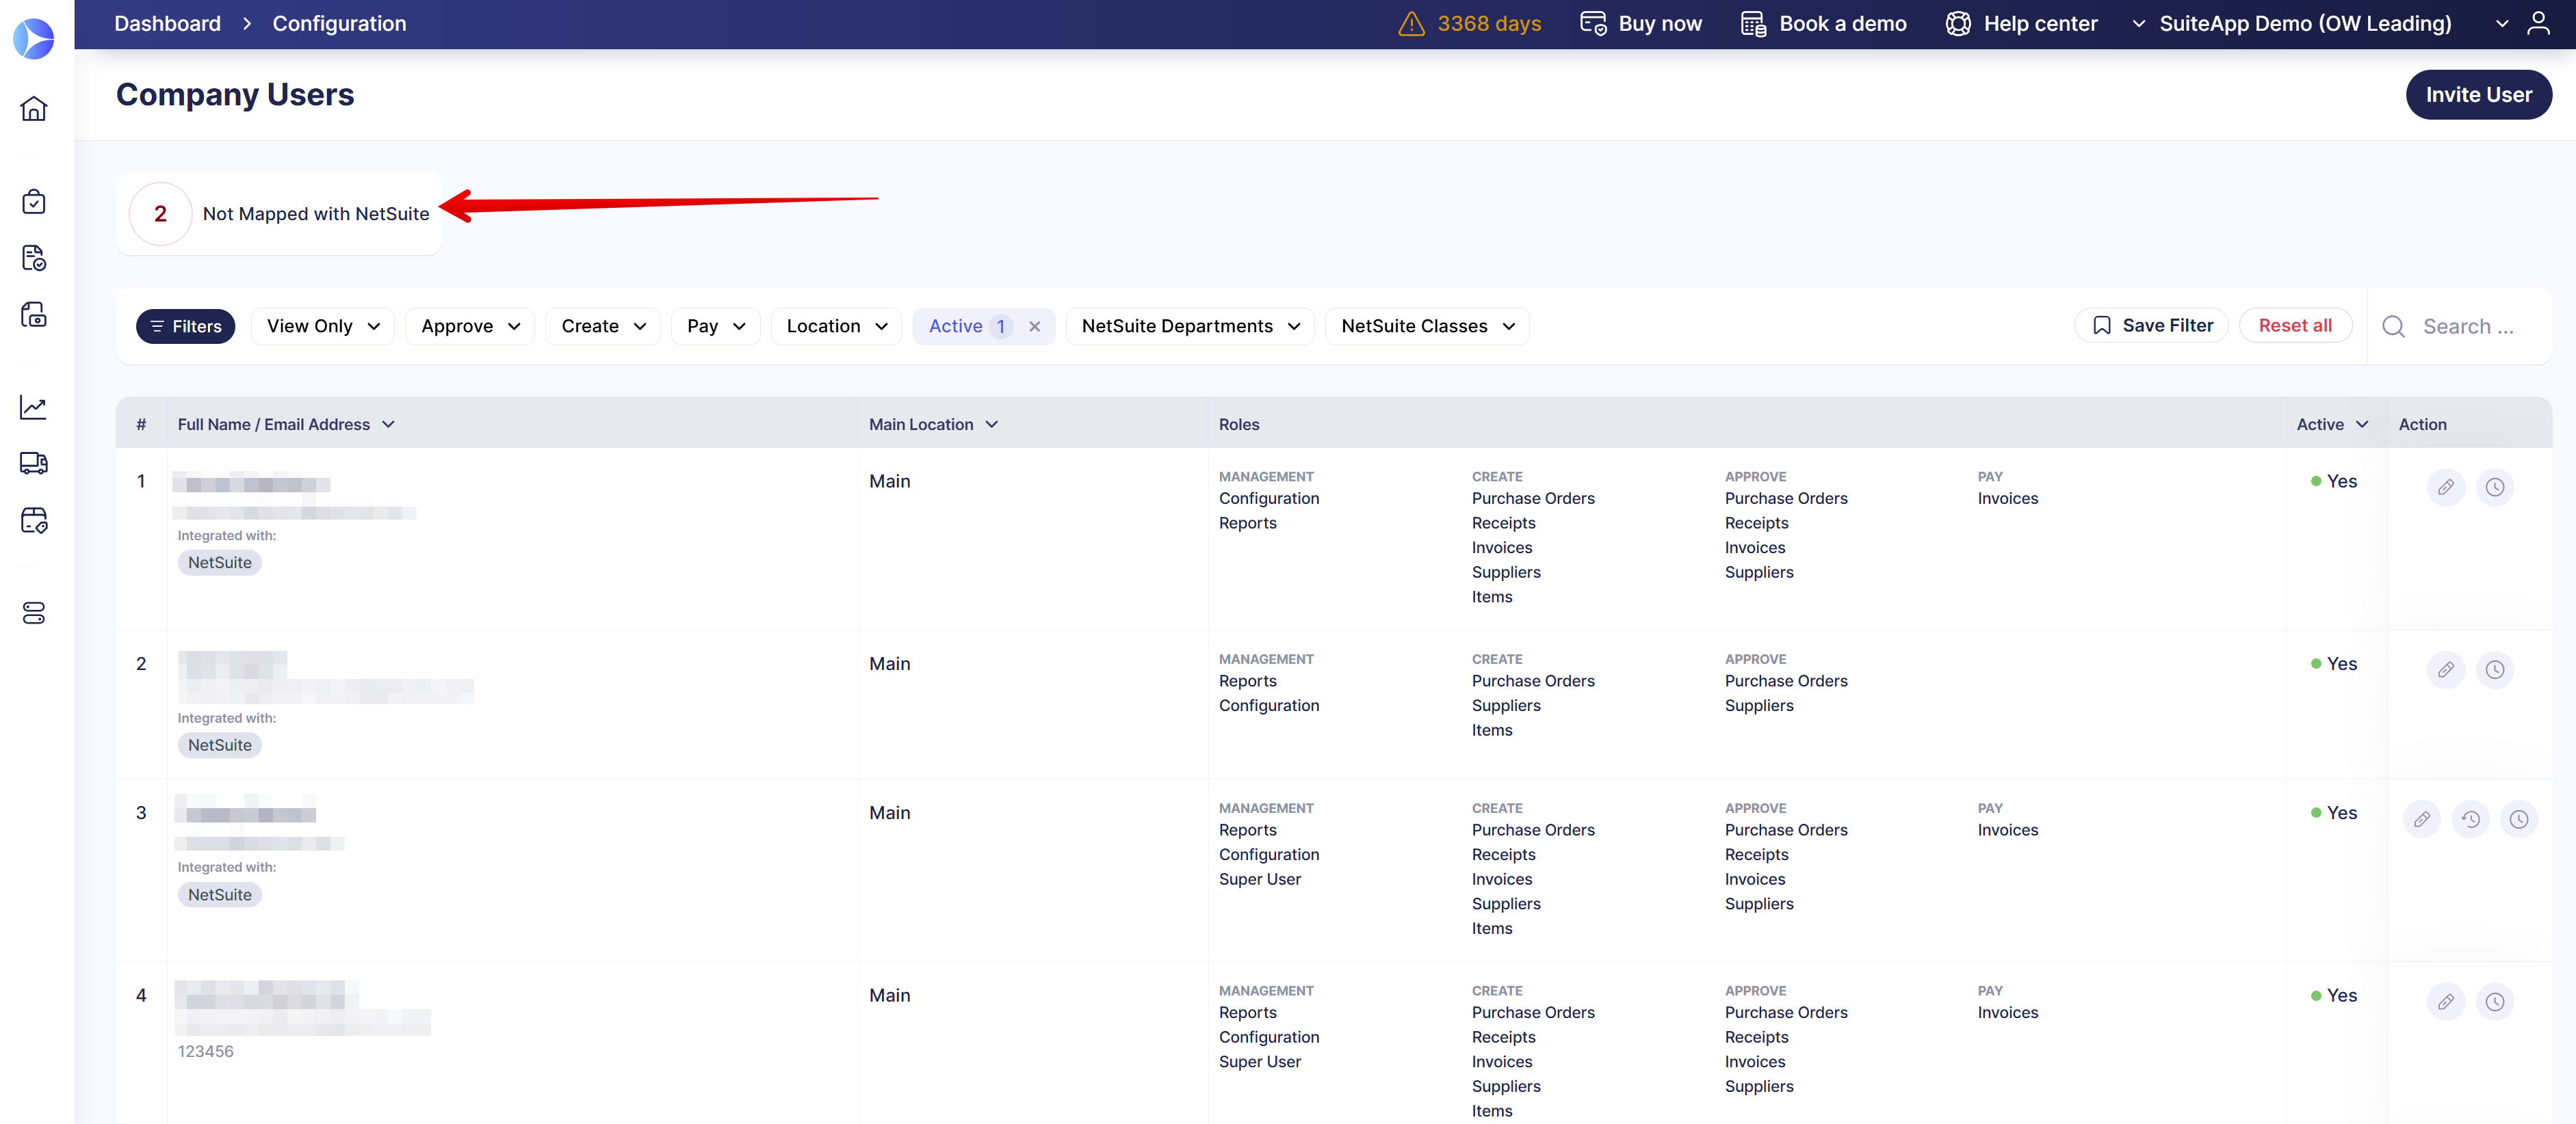Open the NetSuite Departments dropdown
The image size is (2576, 1124).
[x=1190, y=327]
